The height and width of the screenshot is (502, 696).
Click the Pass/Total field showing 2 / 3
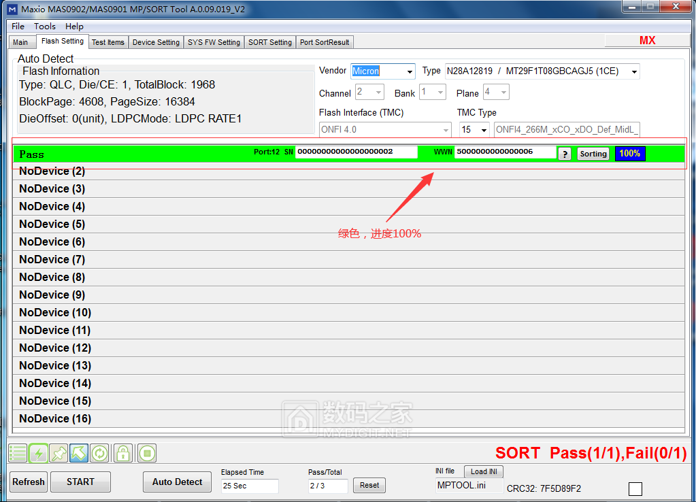click(x=328, y=486)
